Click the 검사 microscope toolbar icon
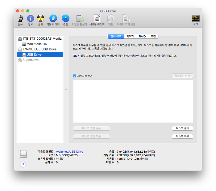The image size is (216, 191). (x=20, y=18)
